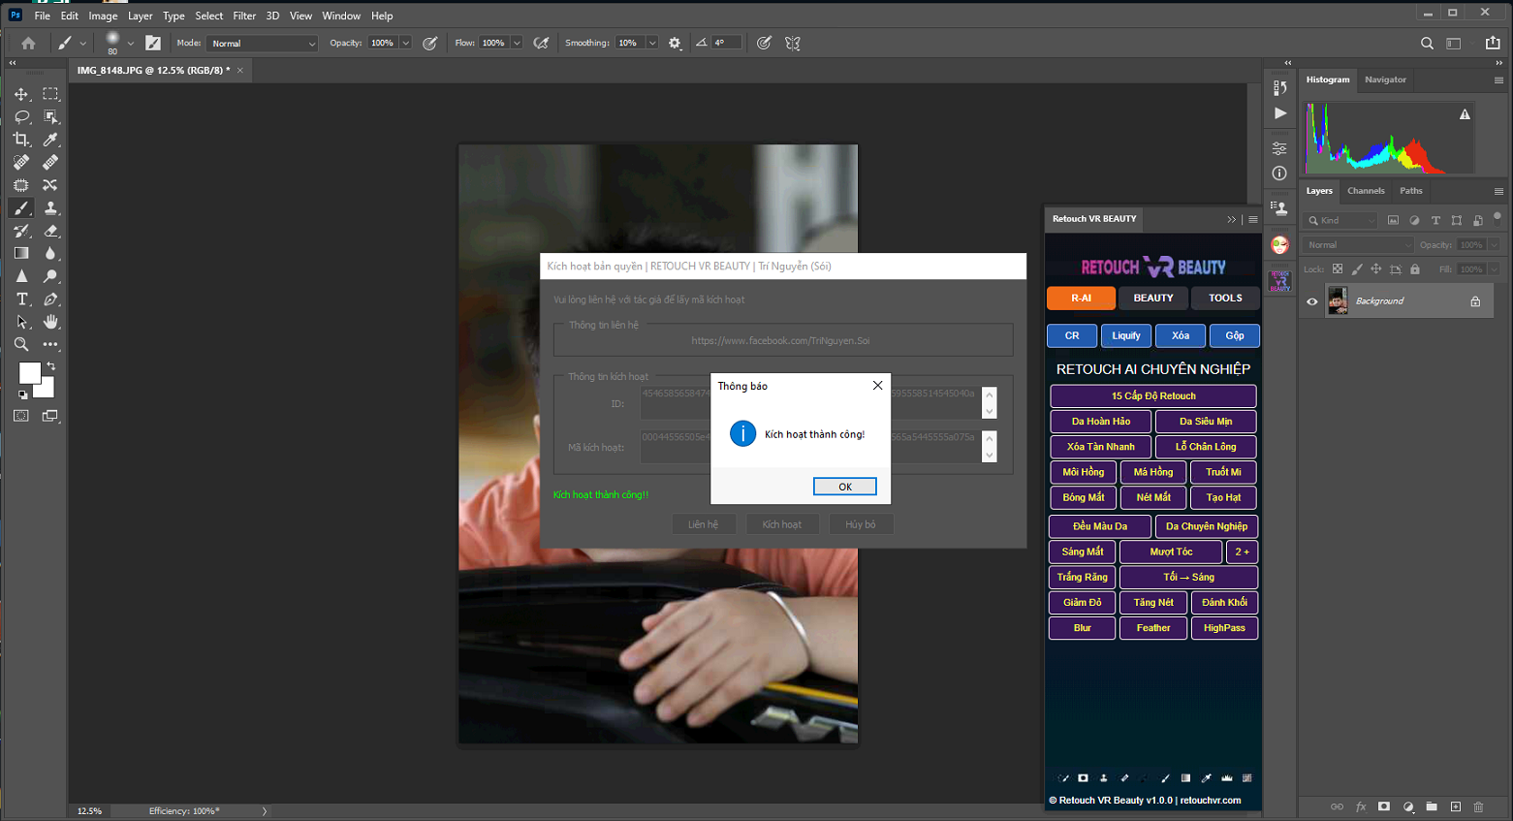1513x821 pixels.
Task: Select the Rectangular Marquee tool
Action: [50, 94]
